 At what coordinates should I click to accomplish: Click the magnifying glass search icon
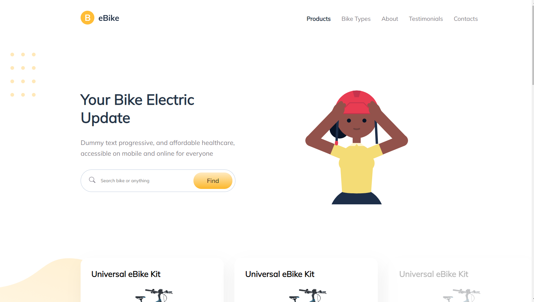92,180
